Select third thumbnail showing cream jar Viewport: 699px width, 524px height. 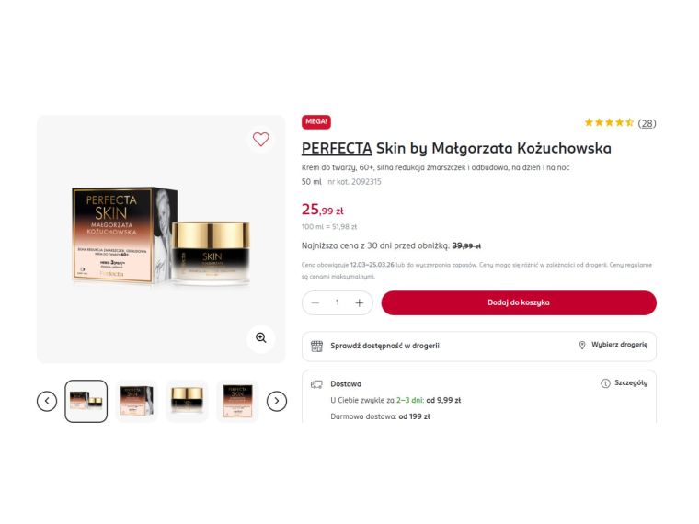[x=187, y=401]
